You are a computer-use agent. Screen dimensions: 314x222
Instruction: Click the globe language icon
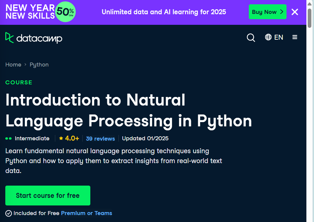pos(268,37)
